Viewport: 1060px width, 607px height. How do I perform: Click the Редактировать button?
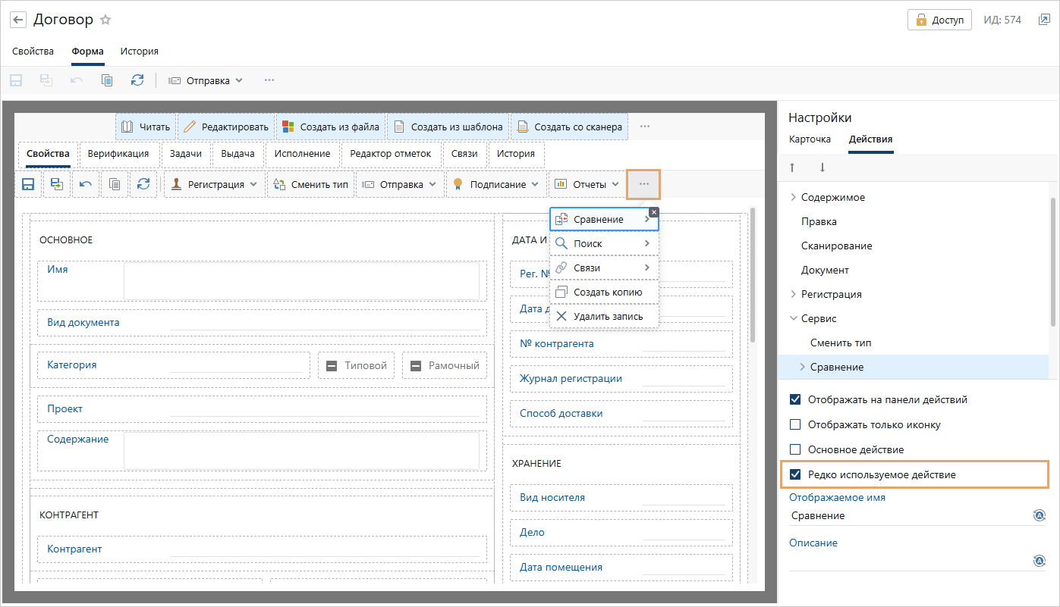[225, 127]
